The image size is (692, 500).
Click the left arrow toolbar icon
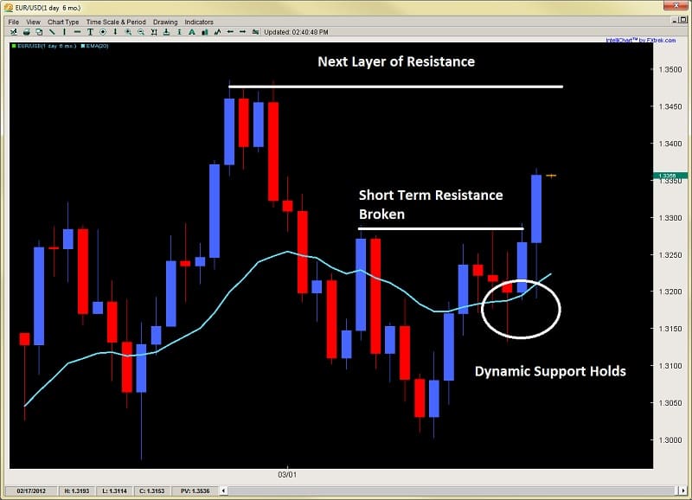tap(230, 32)
